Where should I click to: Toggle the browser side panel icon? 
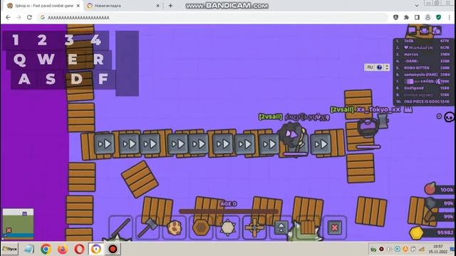click(x=417, y=17)
